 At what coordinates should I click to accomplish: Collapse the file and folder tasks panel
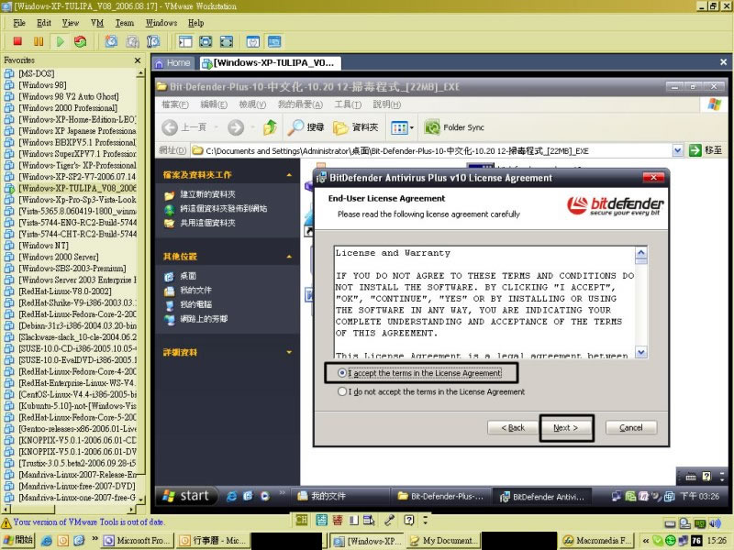coord(289,175)
